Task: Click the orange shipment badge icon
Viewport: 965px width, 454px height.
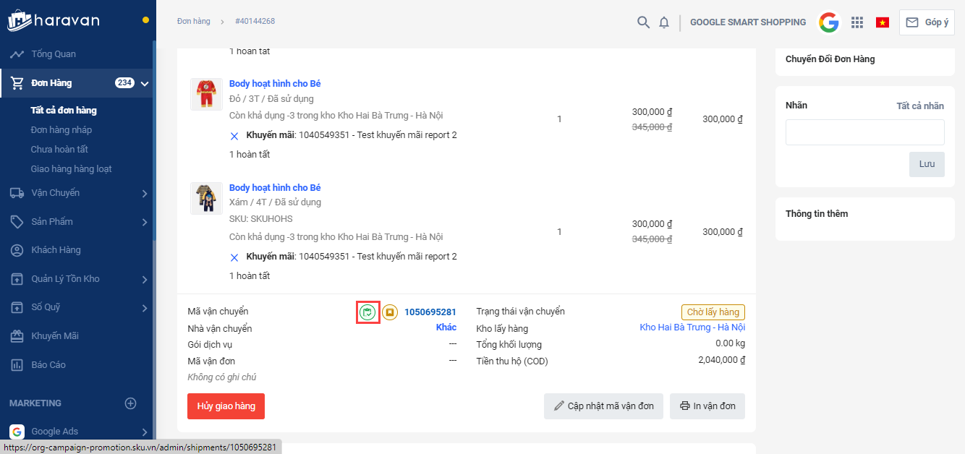Action: (390, 312)
